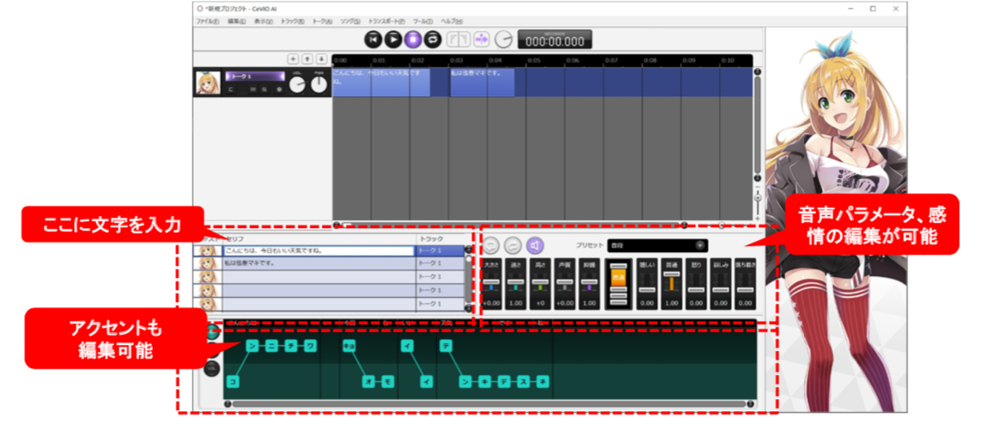Open the ファイル menu

click(207, 21)
